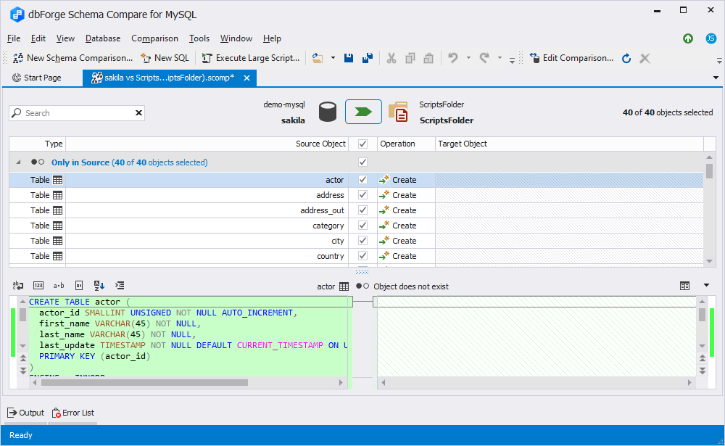Click the Operation column header
This screenshot has height=446, width=725.
406,144
